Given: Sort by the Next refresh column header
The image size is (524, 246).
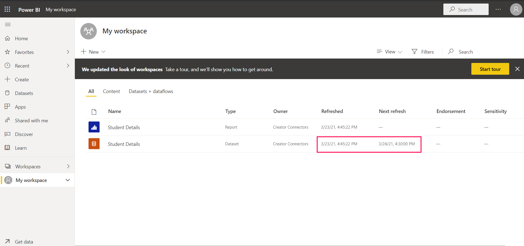Looking at the screenshot, I should 392,111.
